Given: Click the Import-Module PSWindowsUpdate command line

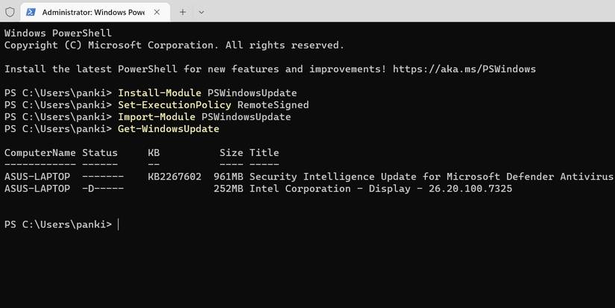Looking at the screenshot, I should (204, 117).
